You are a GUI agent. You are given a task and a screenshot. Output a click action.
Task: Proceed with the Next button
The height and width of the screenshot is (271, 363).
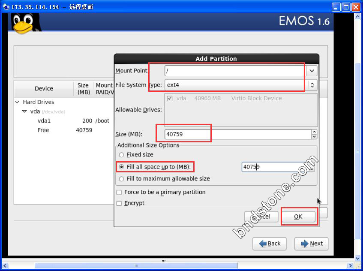pos(312,244)
